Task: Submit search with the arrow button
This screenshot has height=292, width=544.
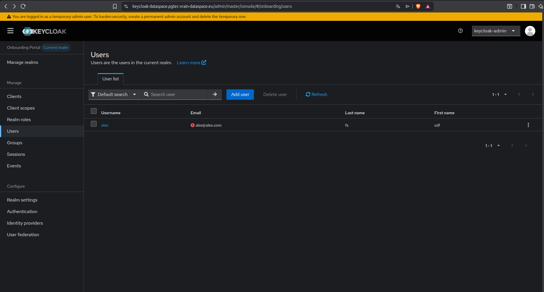Action: coord(215,94)
